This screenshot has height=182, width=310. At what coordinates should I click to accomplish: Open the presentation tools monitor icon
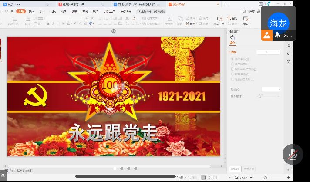(219, 19)
